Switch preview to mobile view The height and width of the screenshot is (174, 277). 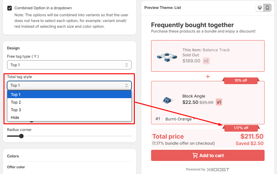pos(267,8)
